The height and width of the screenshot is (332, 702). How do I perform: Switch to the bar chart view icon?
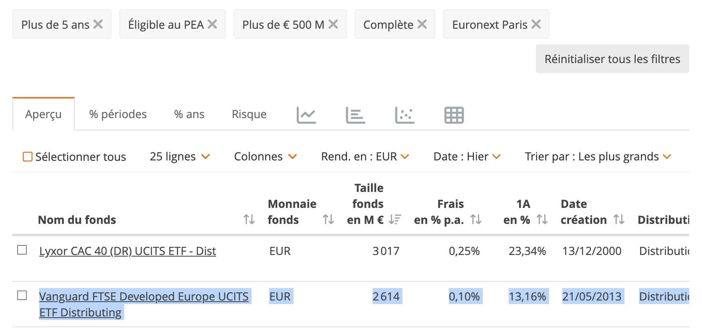355,115
